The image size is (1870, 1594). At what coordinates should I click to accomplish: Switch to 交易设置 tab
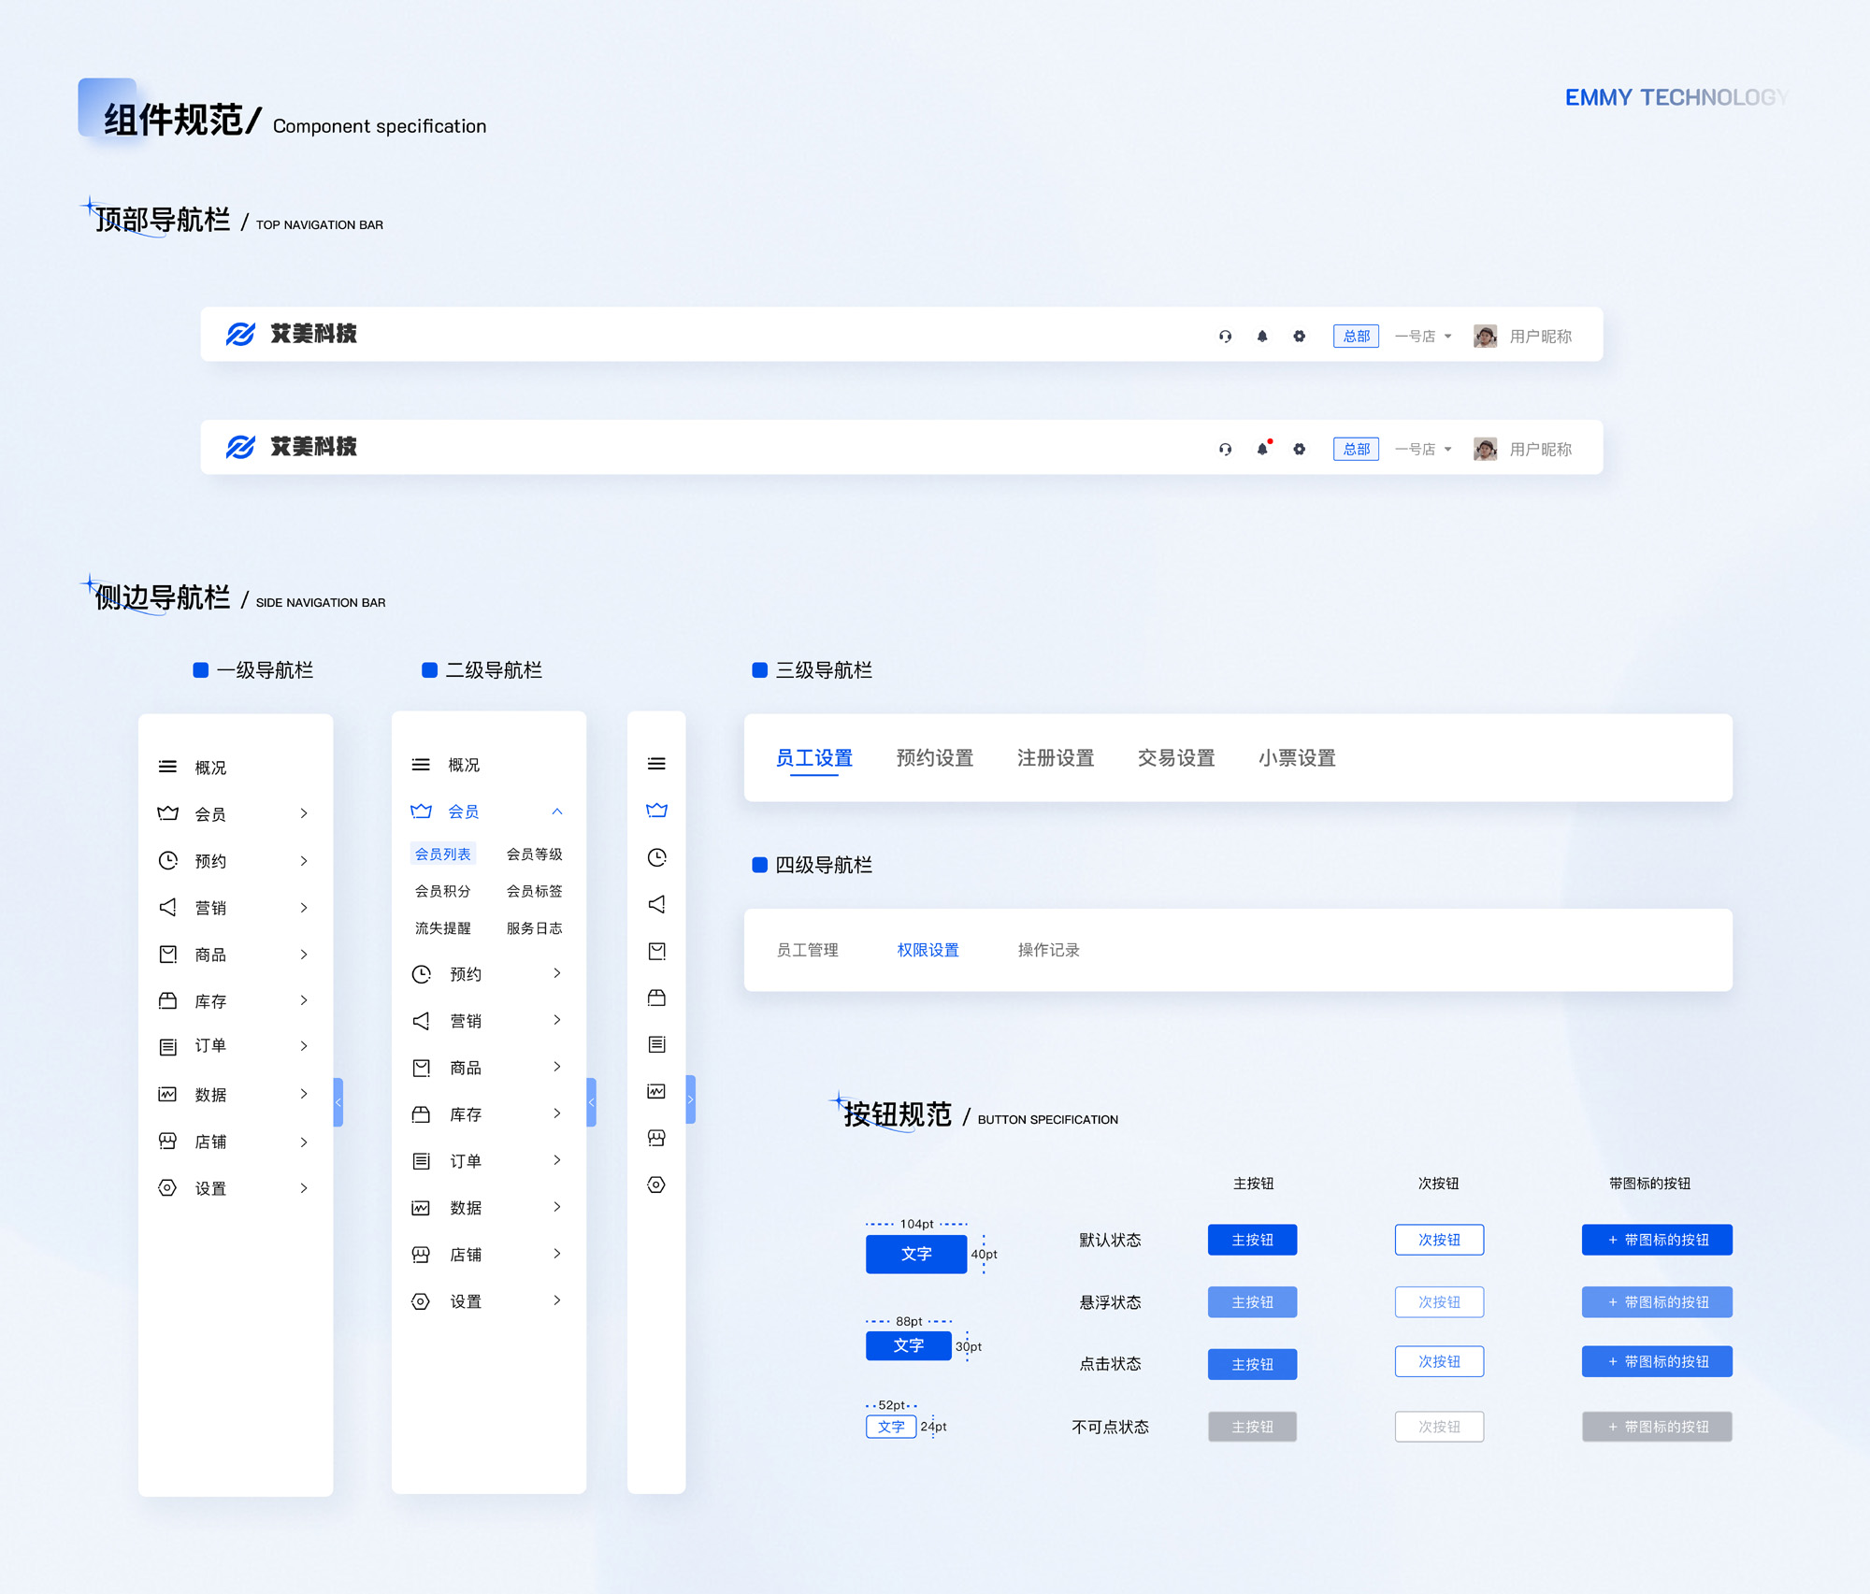click(x=1176, y=758)
